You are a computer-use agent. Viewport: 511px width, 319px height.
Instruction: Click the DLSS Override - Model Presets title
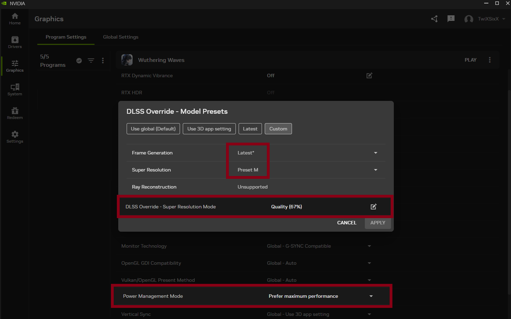point(177,111)
